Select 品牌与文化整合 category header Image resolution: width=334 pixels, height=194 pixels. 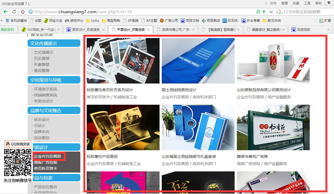coord(54,111)
